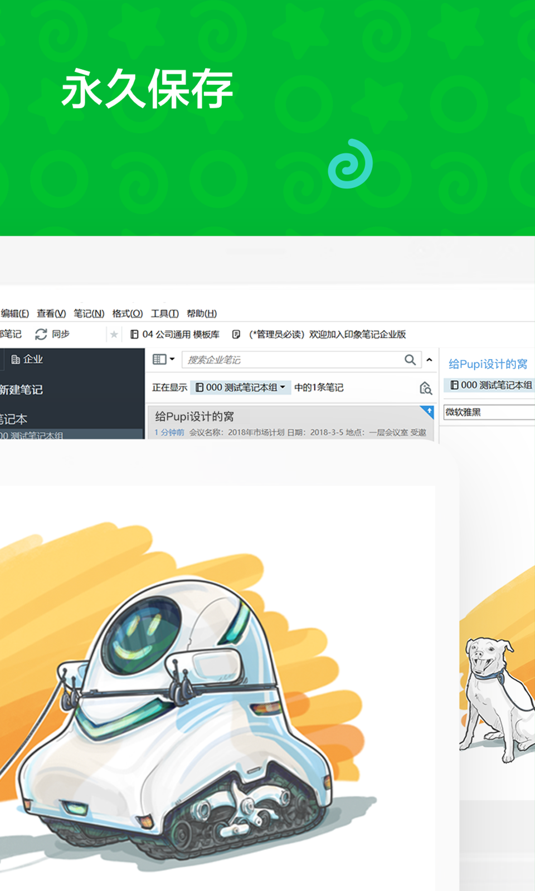Select the 给Pupi设计的窝 note in list
Image resolution: width=535 pixels, height=891 pixels.
290,423
